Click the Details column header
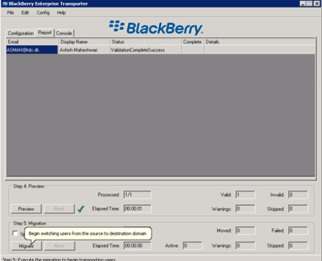Image resolution: width=322 pixels, height=261 pixels. tap(260, 42)
